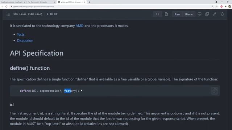The height and width of the screenshot is (130, 232).
Task: Reload the current page
Action: coord(7,6)
